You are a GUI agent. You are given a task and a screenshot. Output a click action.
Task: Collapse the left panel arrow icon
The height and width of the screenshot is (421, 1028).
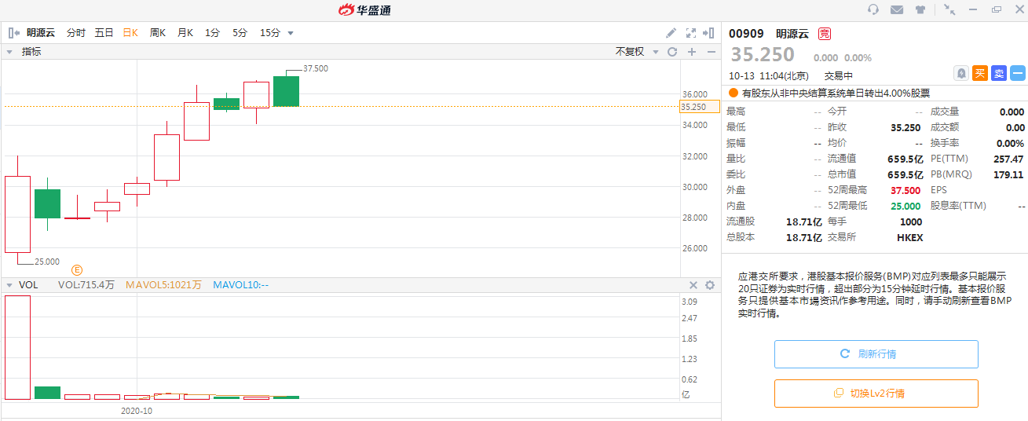13,33
